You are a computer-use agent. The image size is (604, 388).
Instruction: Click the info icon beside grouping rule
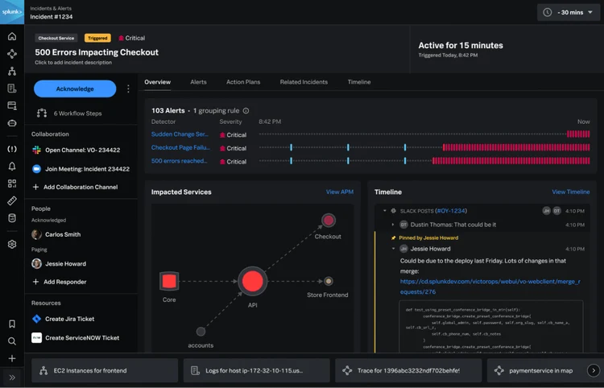[246, 110]
